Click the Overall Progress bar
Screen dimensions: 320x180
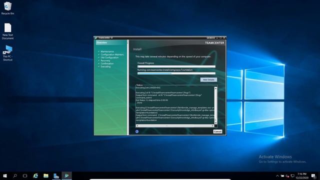(176, 66)
